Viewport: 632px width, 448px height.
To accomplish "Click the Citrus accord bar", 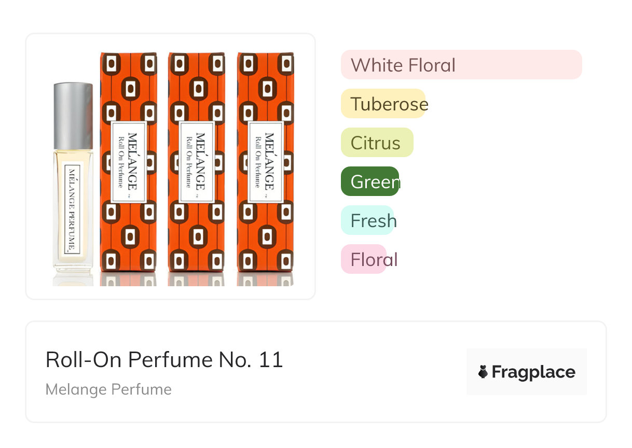I will click(x=377, y=143).
